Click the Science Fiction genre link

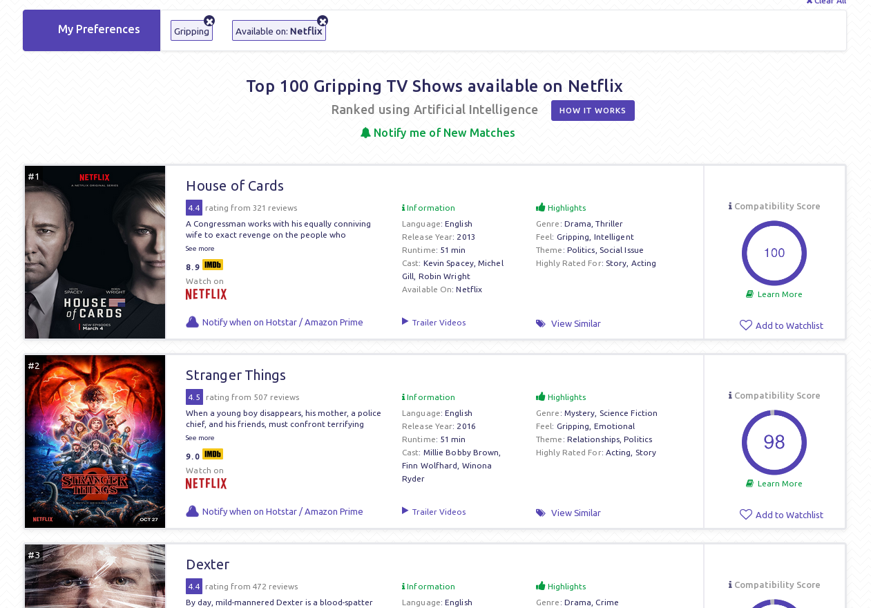[x=629, y=413]
